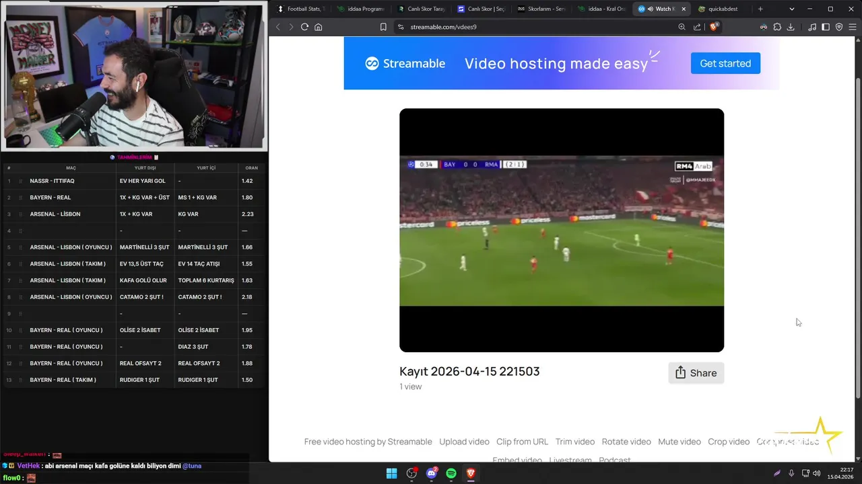
Task: Open Brave browser from the taskbar
Action: coord(471,473)
